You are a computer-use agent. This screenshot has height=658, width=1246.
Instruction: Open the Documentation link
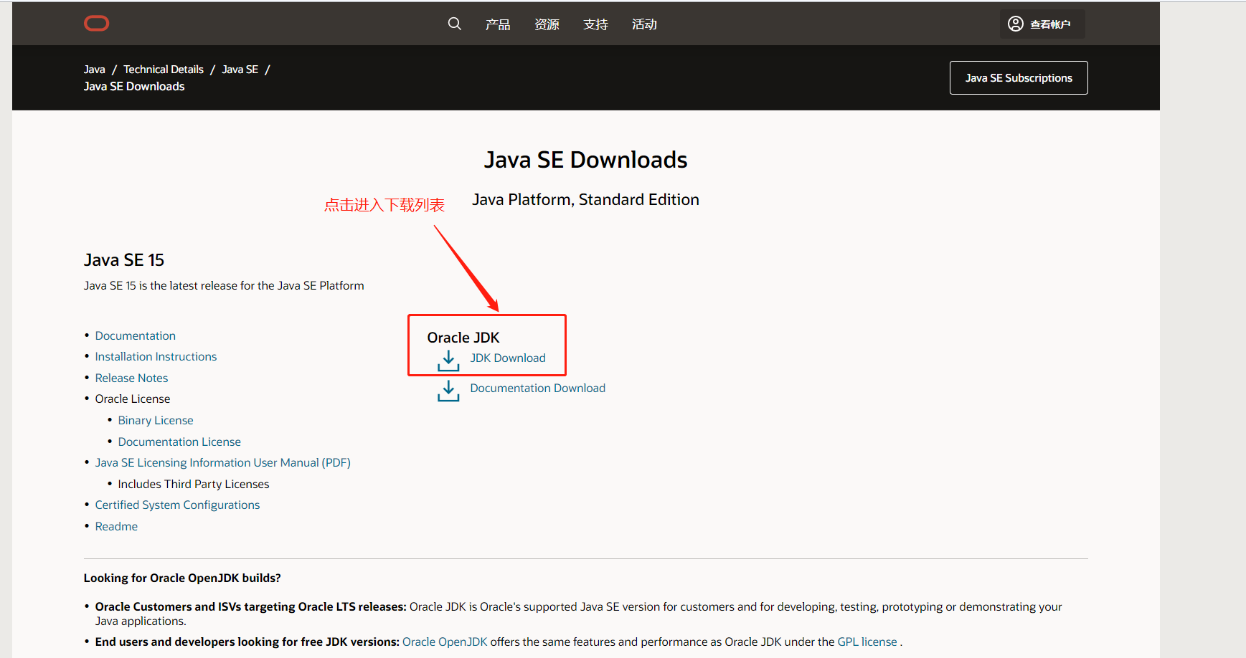[x=135, y=335]
